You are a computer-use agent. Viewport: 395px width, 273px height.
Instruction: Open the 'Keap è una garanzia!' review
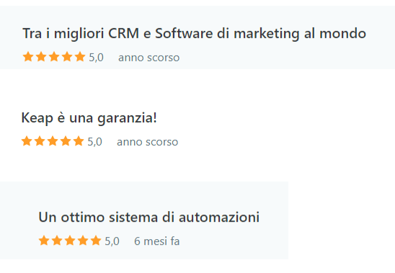(89, 118)
